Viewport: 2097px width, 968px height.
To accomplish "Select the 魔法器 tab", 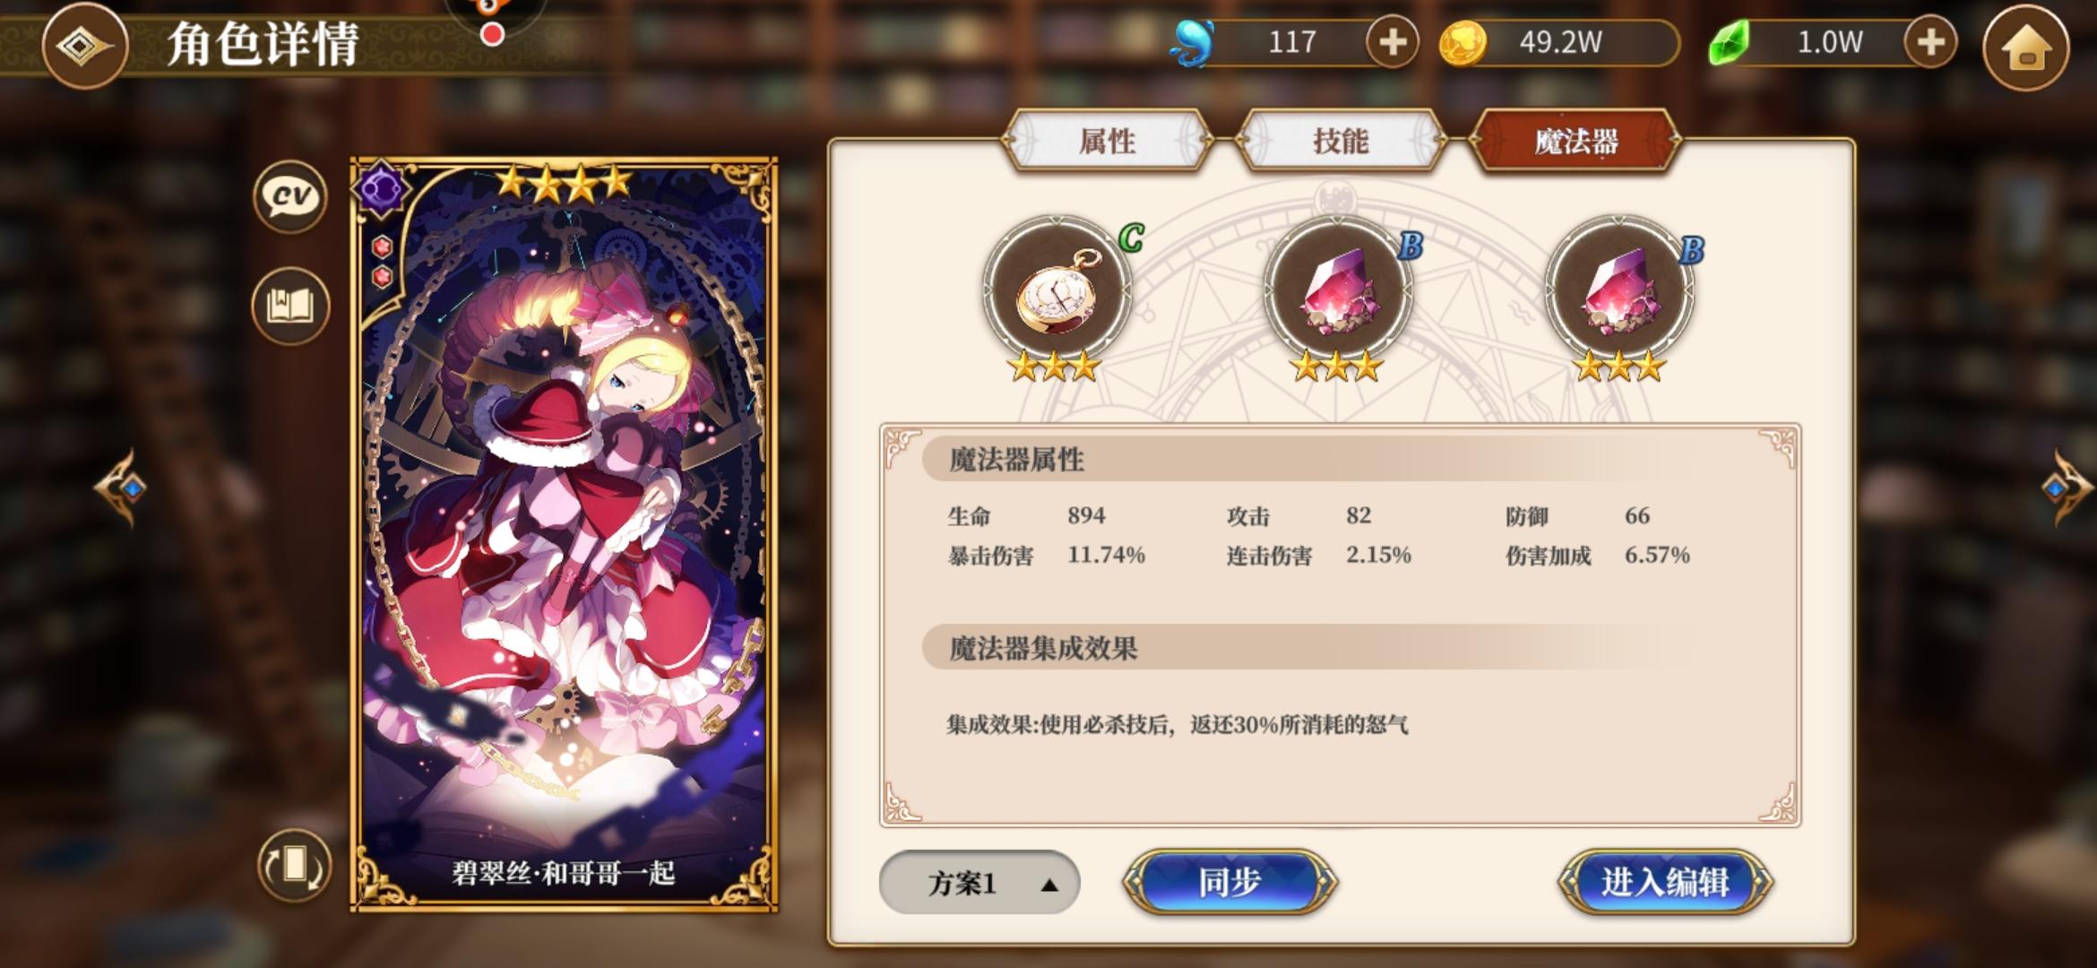I will coord(1575,141).
